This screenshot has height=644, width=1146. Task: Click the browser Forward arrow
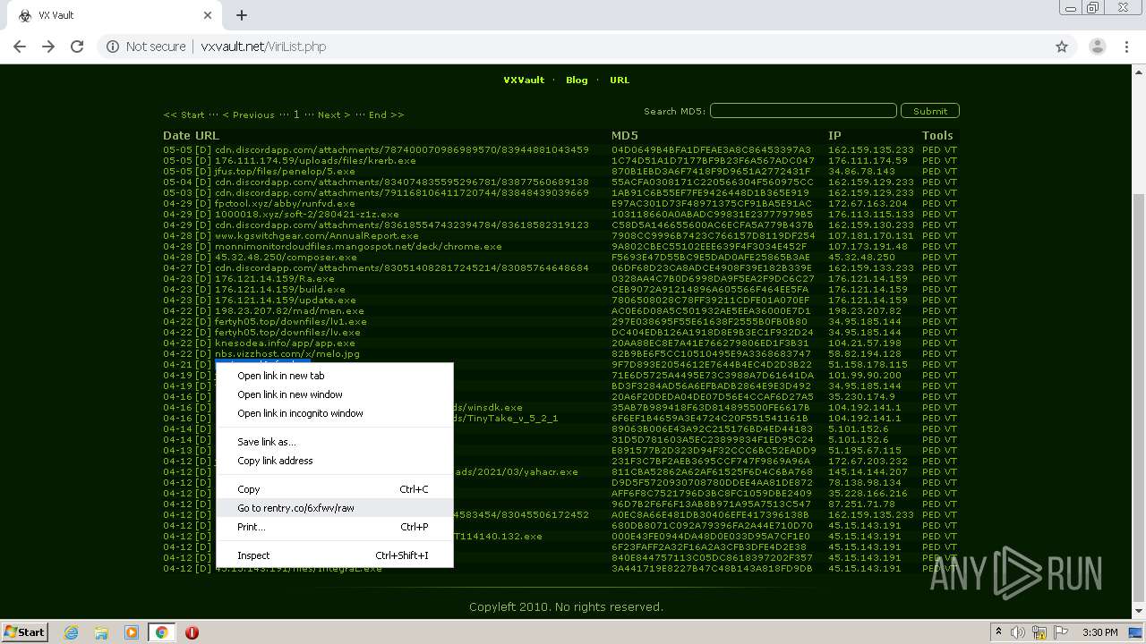coord(48,47)
